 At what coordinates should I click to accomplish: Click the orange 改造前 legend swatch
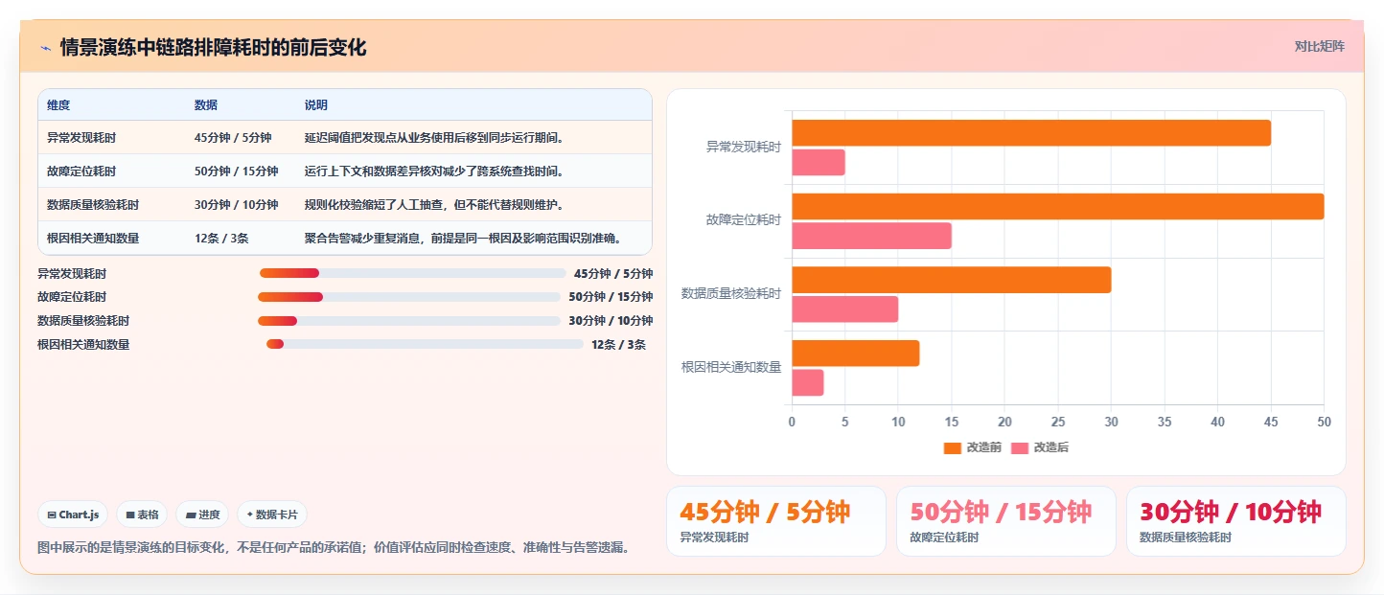coord(952,448)
